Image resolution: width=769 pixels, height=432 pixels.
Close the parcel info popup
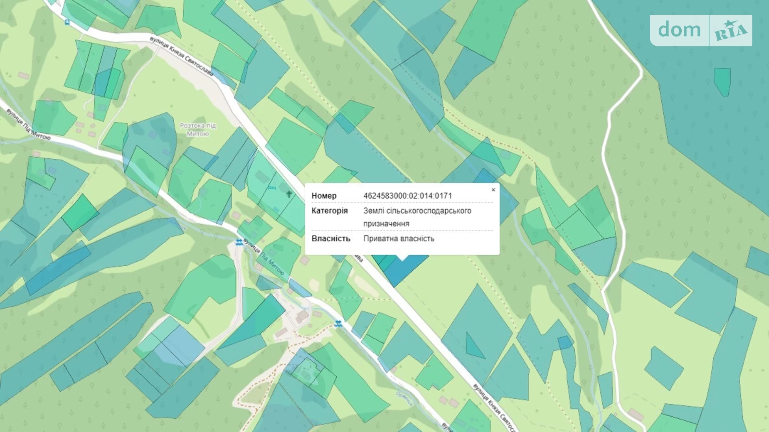click(493, 190)
